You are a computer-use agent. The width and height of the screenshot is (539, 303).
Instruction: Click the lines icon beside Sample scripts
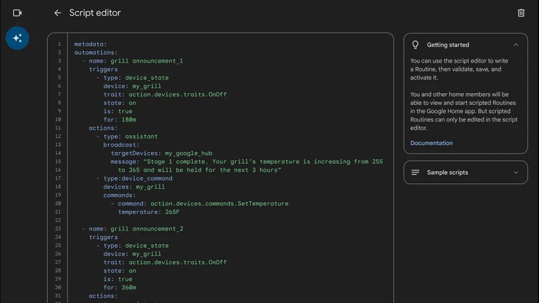click(x=416, y=172)
